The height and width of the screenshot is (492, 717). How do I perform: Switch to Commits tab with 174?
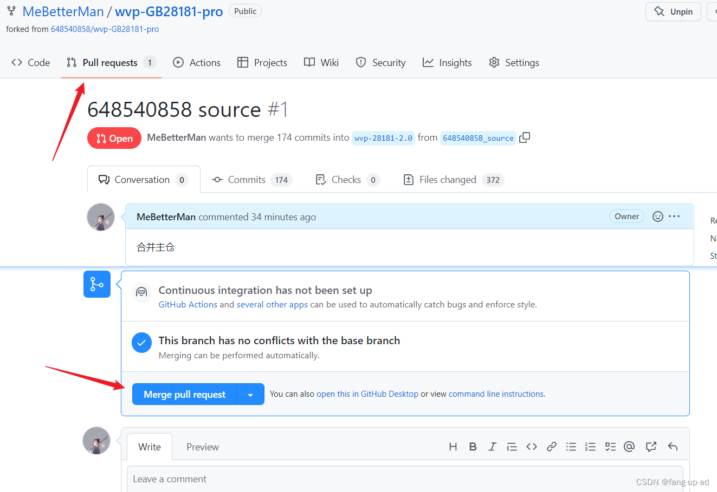(252, 180)
